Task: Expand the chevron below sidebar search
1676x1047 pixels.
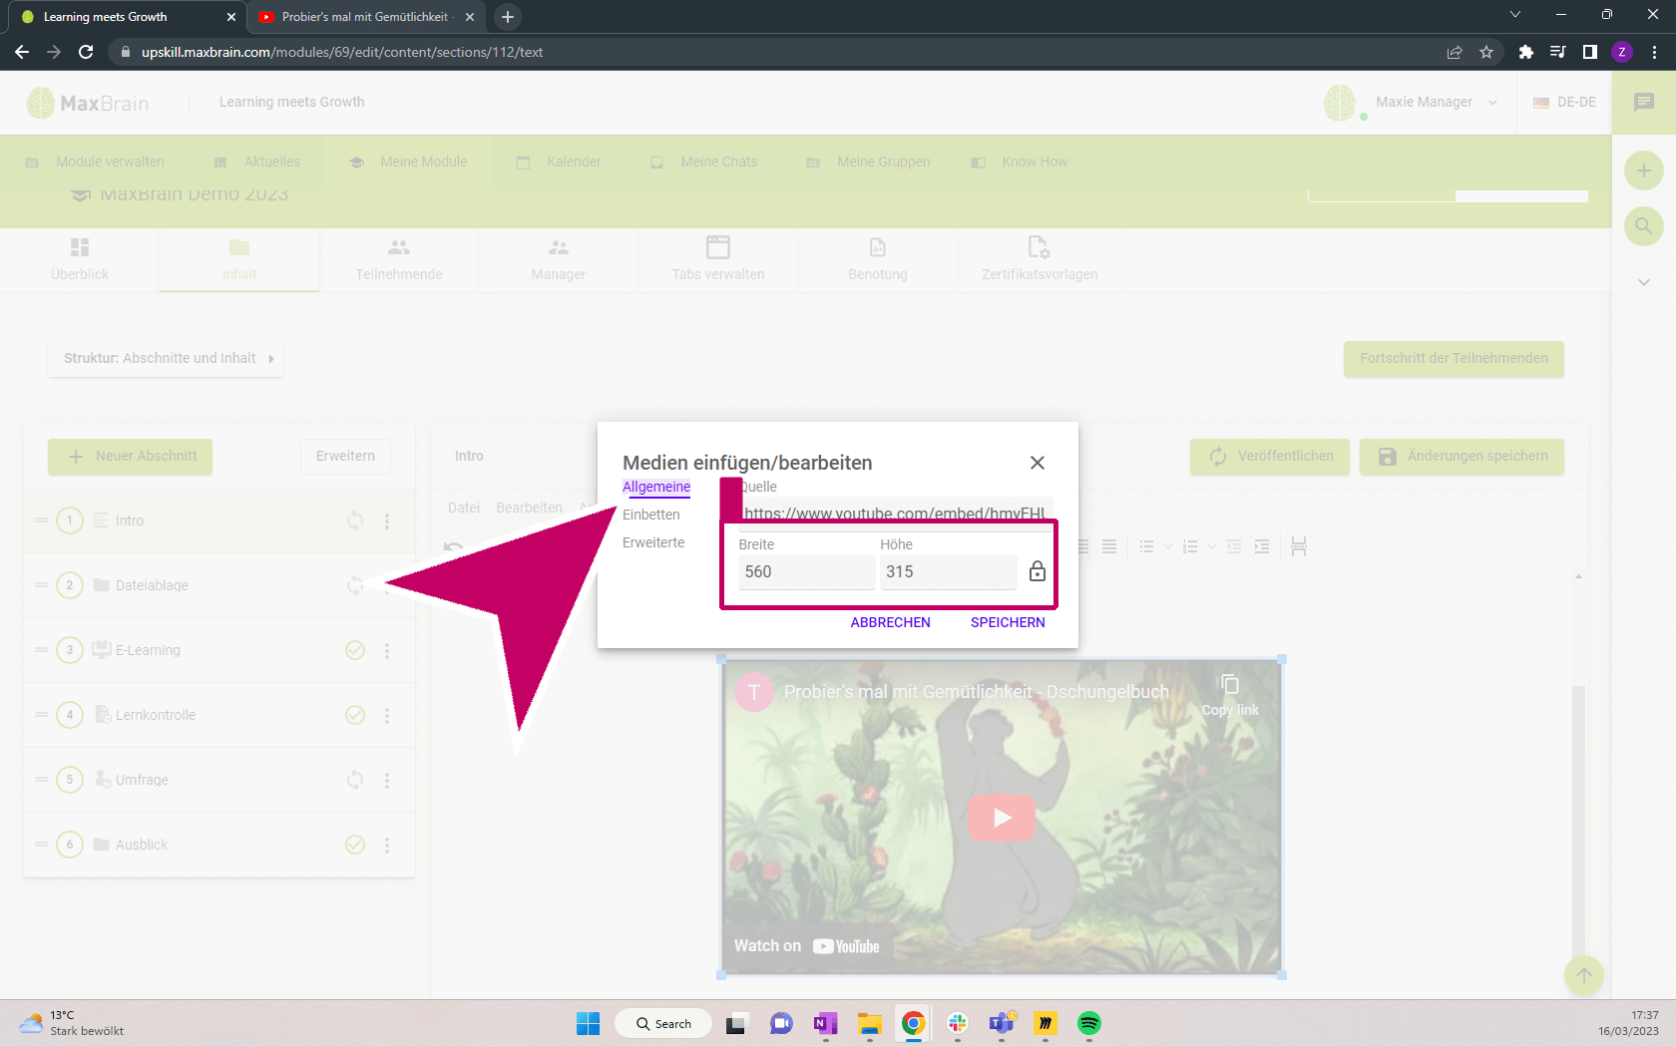Action: [x=1644, y=282]
